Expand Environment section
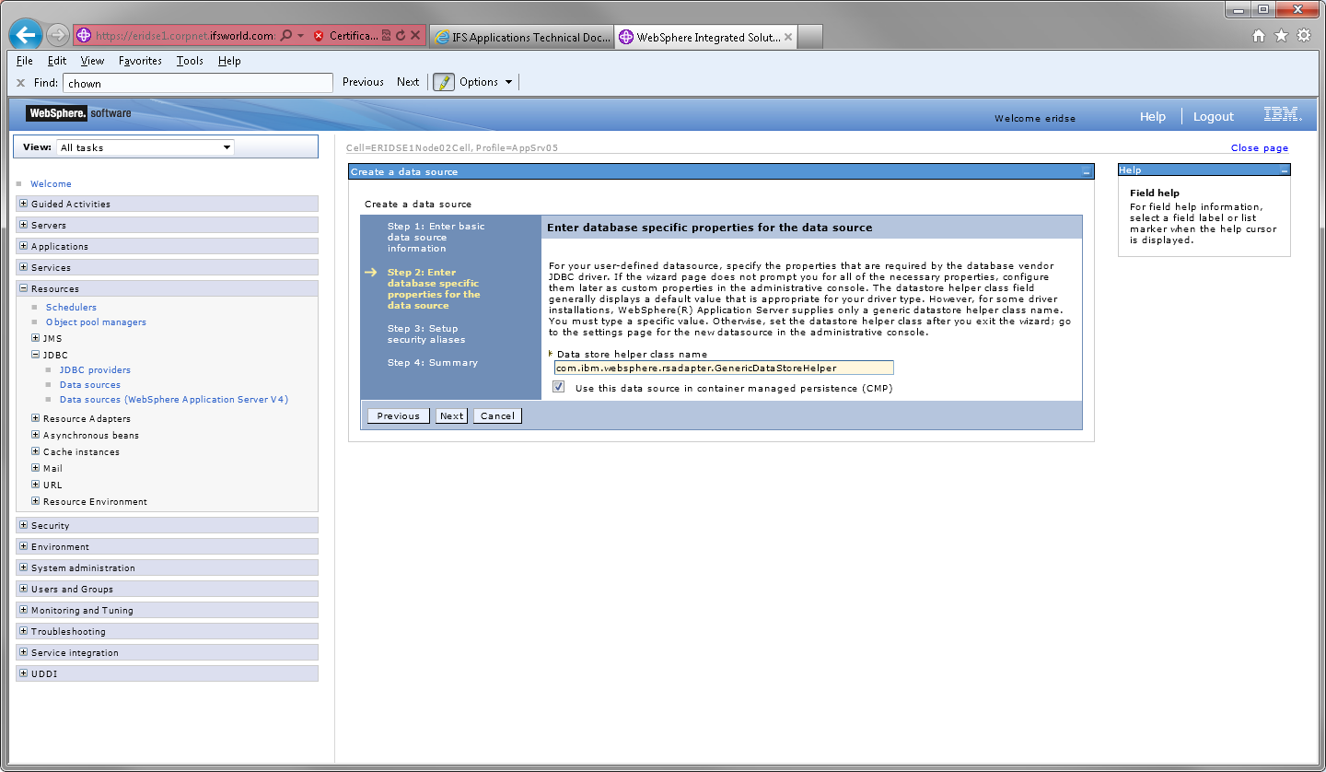Viewport: 1326px width, 772px height. pyautogui.click(x=23, y=546)
